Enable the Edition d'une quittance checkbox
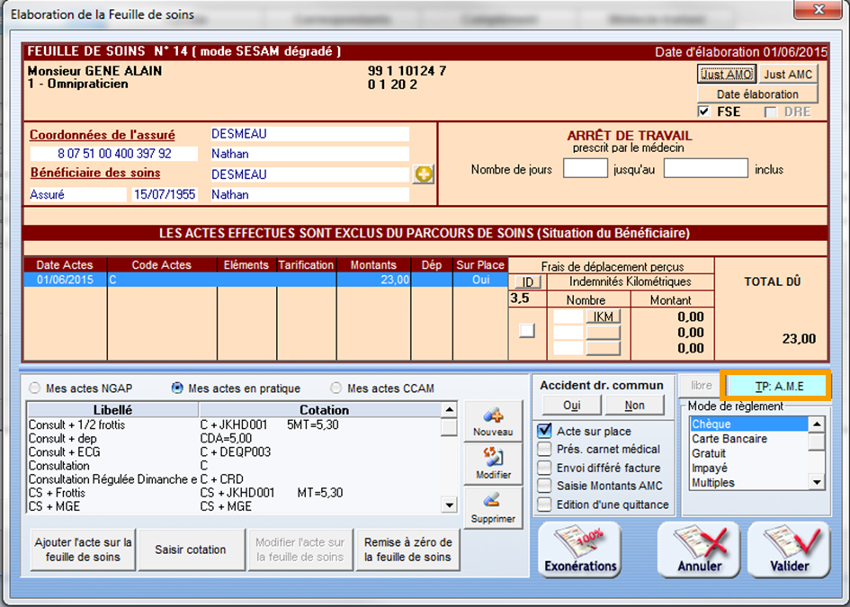The height and width of the screenshot is (607, 850). pyautogui.click(x=544, y=504)
